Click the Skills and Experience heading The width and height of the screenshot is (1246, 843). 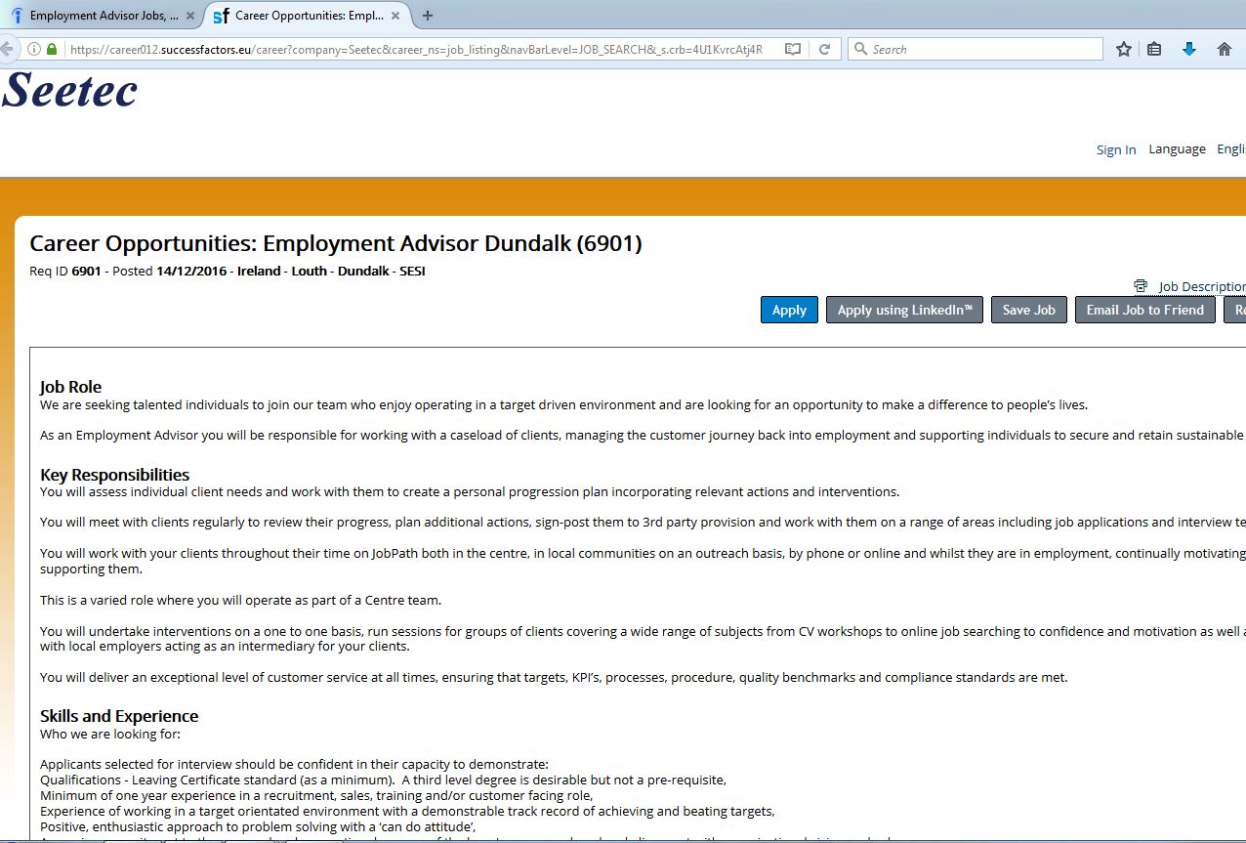119,716
